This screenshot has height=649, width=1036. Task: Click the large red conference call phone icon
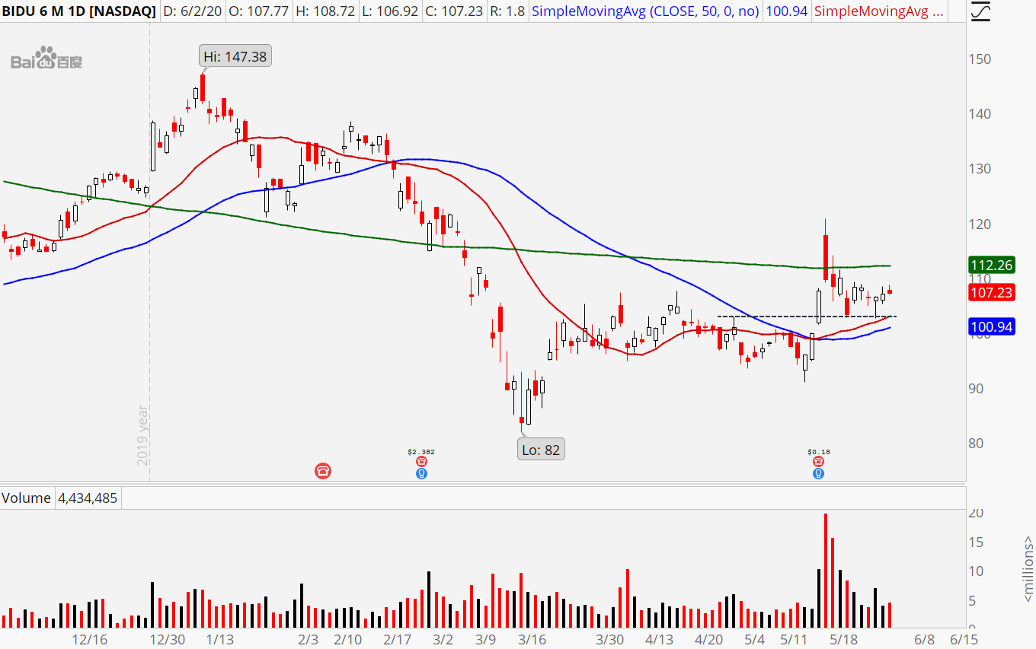coord(323,472)
